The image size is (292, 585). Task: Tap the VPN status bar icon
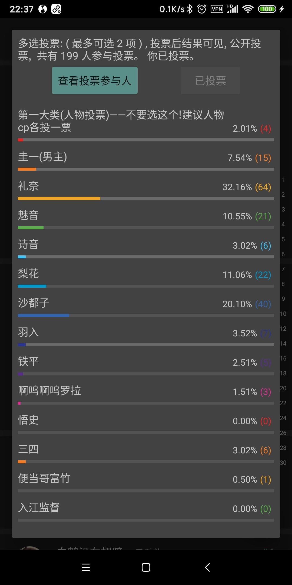click(x=217, y=9)
